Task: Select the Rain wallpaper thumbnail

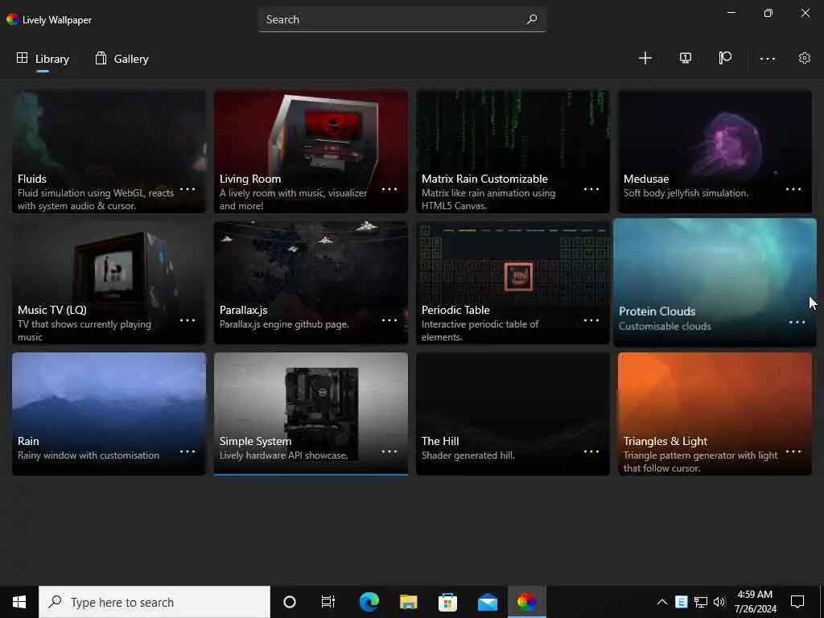Action: 109,414
